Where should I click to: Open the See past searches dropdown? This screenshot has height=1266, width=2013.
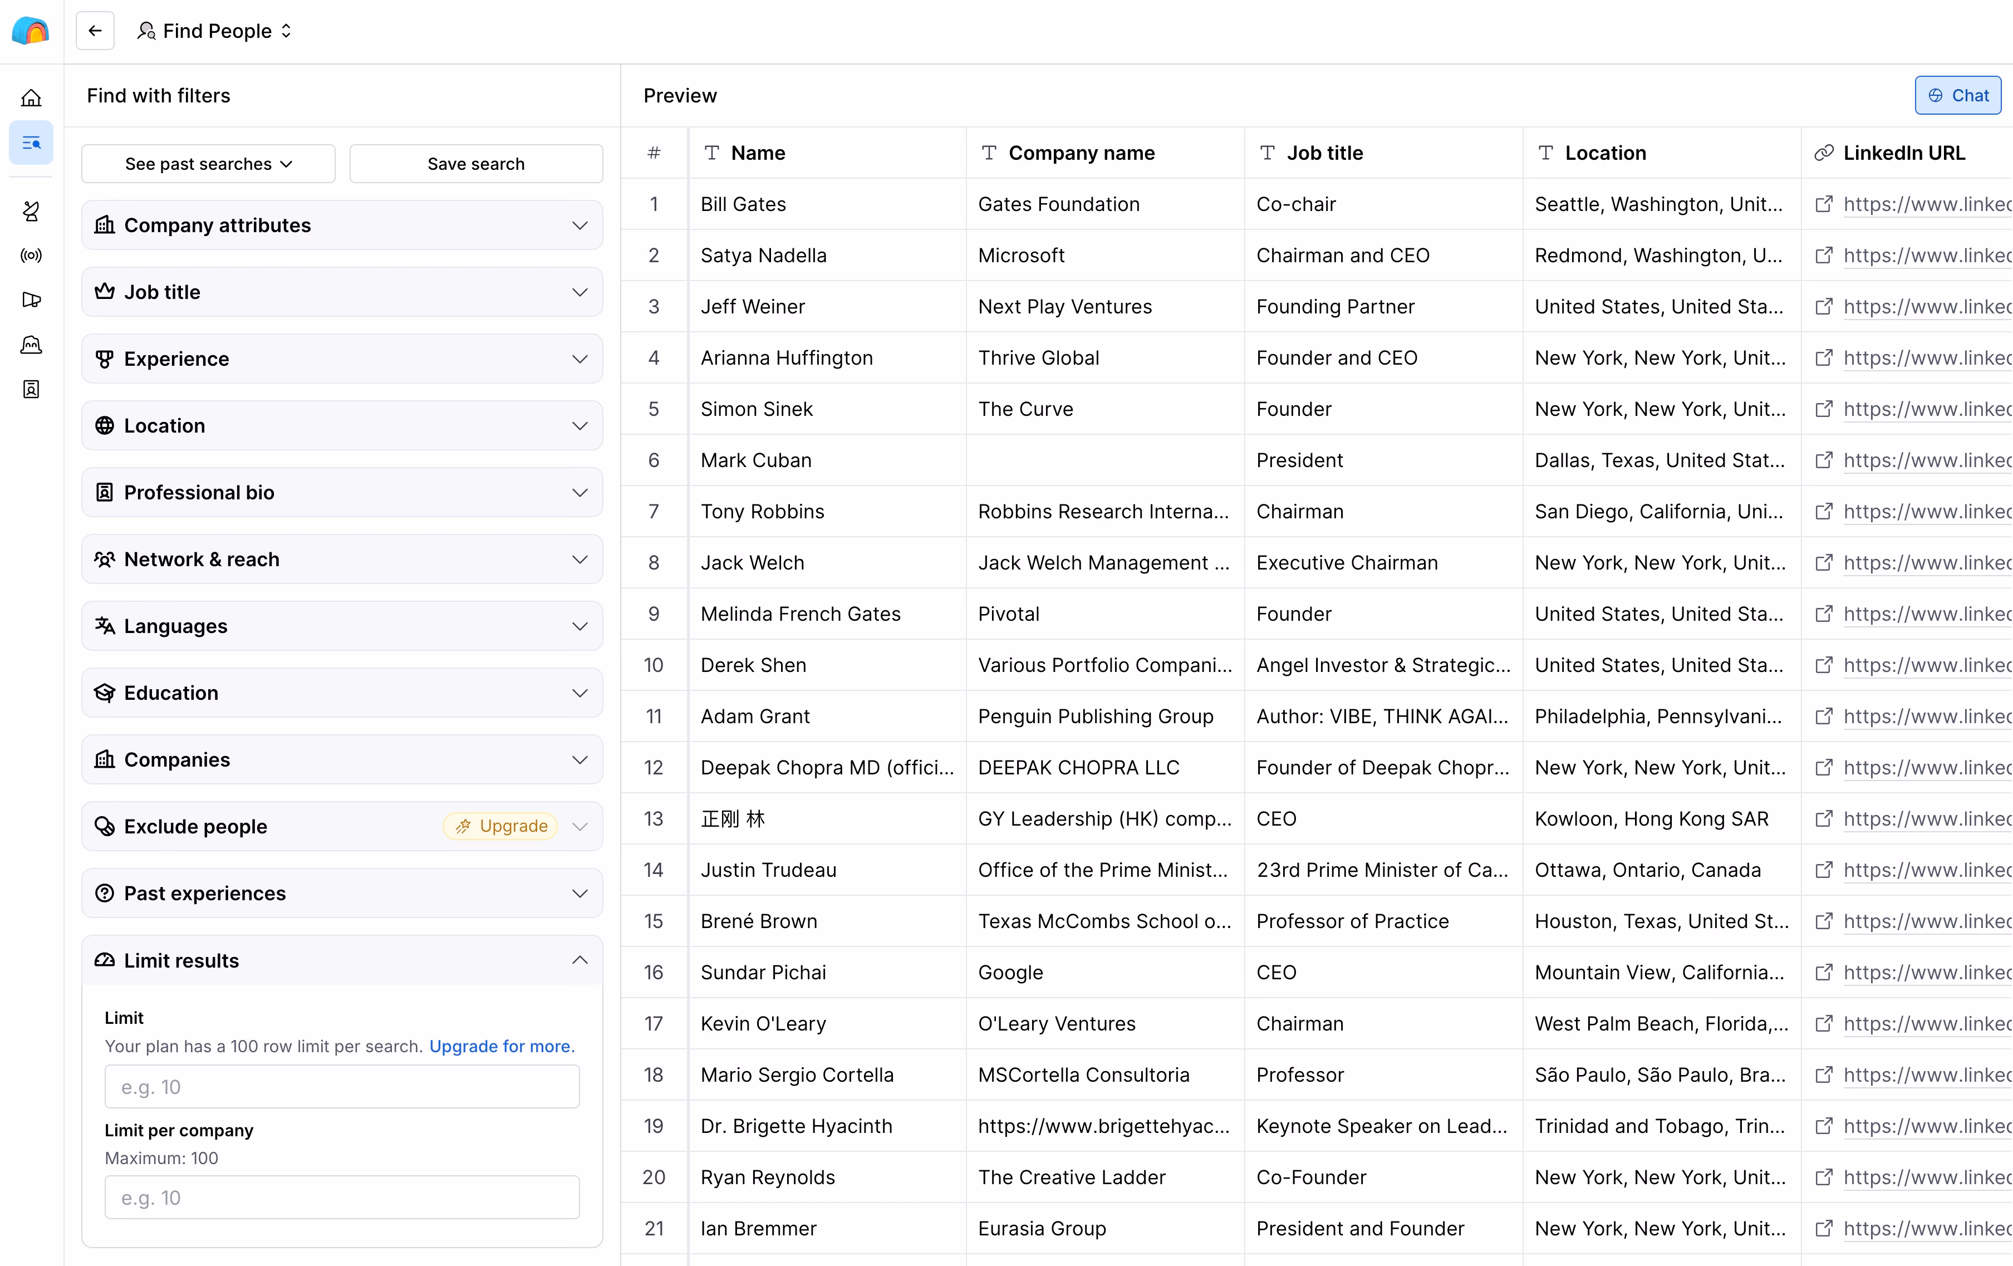[208, 164]
